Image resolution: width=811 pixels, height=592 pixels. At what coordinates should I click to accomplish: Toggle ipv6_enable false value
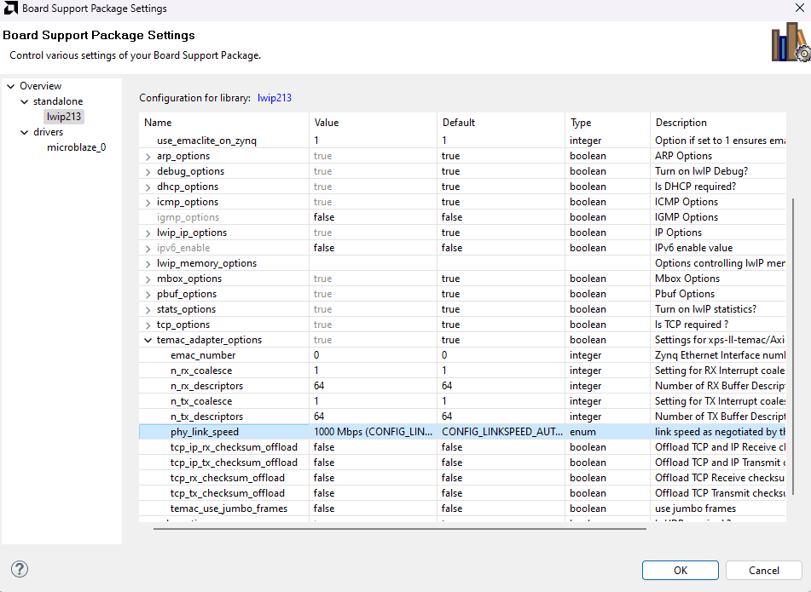coord(374,248)
